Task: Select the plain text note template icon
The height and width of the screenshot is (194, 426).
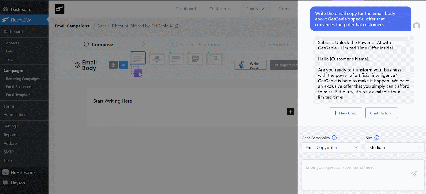Action: pos(195,59)
